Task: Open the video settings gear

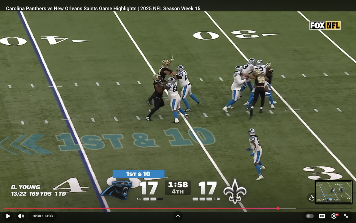Action: pyautogui.click(x=334, y=216)
